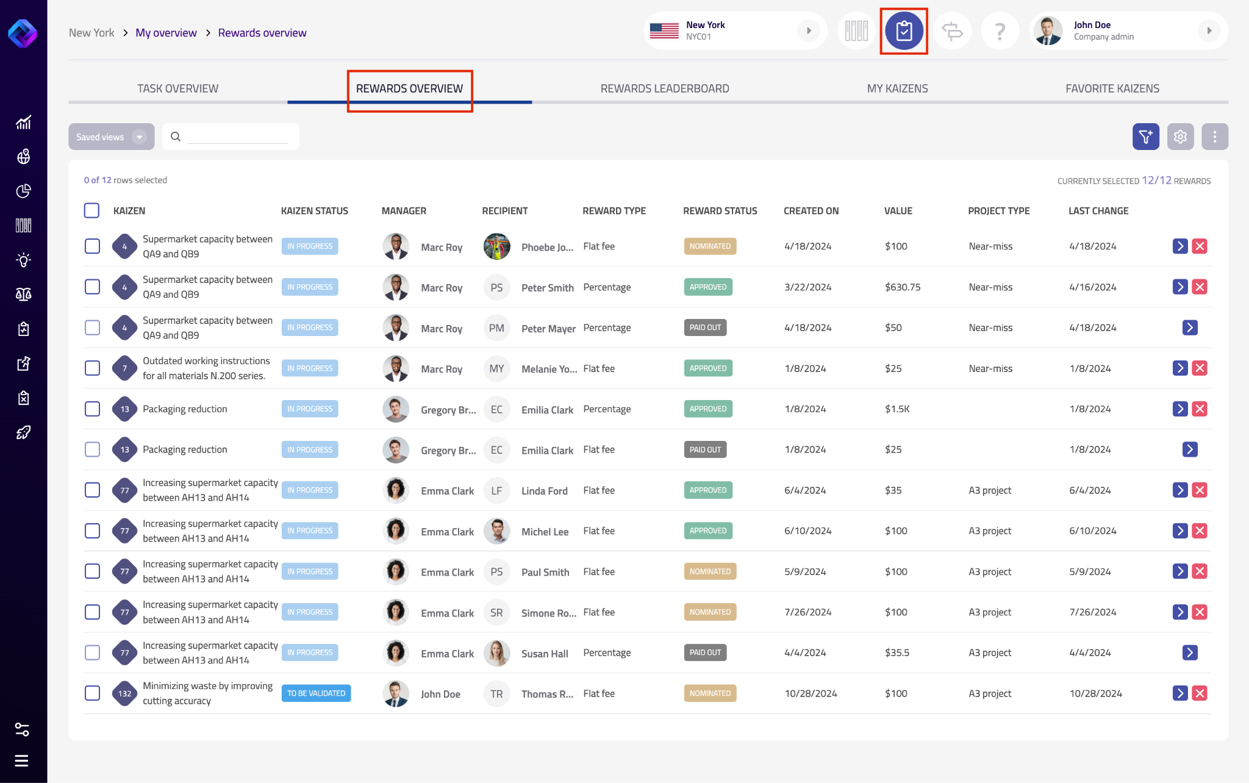Open the balance scales icon in sidebar
The width and height of the screenshot is (1249, 783).
23,295
